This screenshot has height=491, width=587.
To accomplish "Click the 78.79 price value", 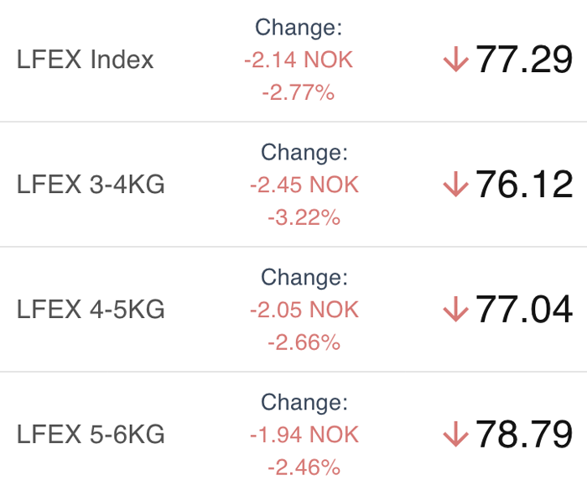I will (x=524, y=434).
